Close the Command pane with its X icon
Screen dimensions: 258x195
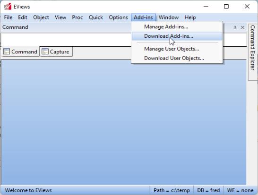[242, 27]
